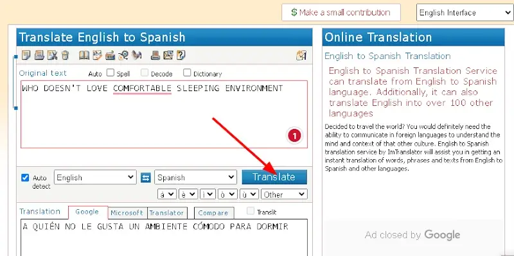Click the Paste text toolbar icon

(x=39, y=55)
